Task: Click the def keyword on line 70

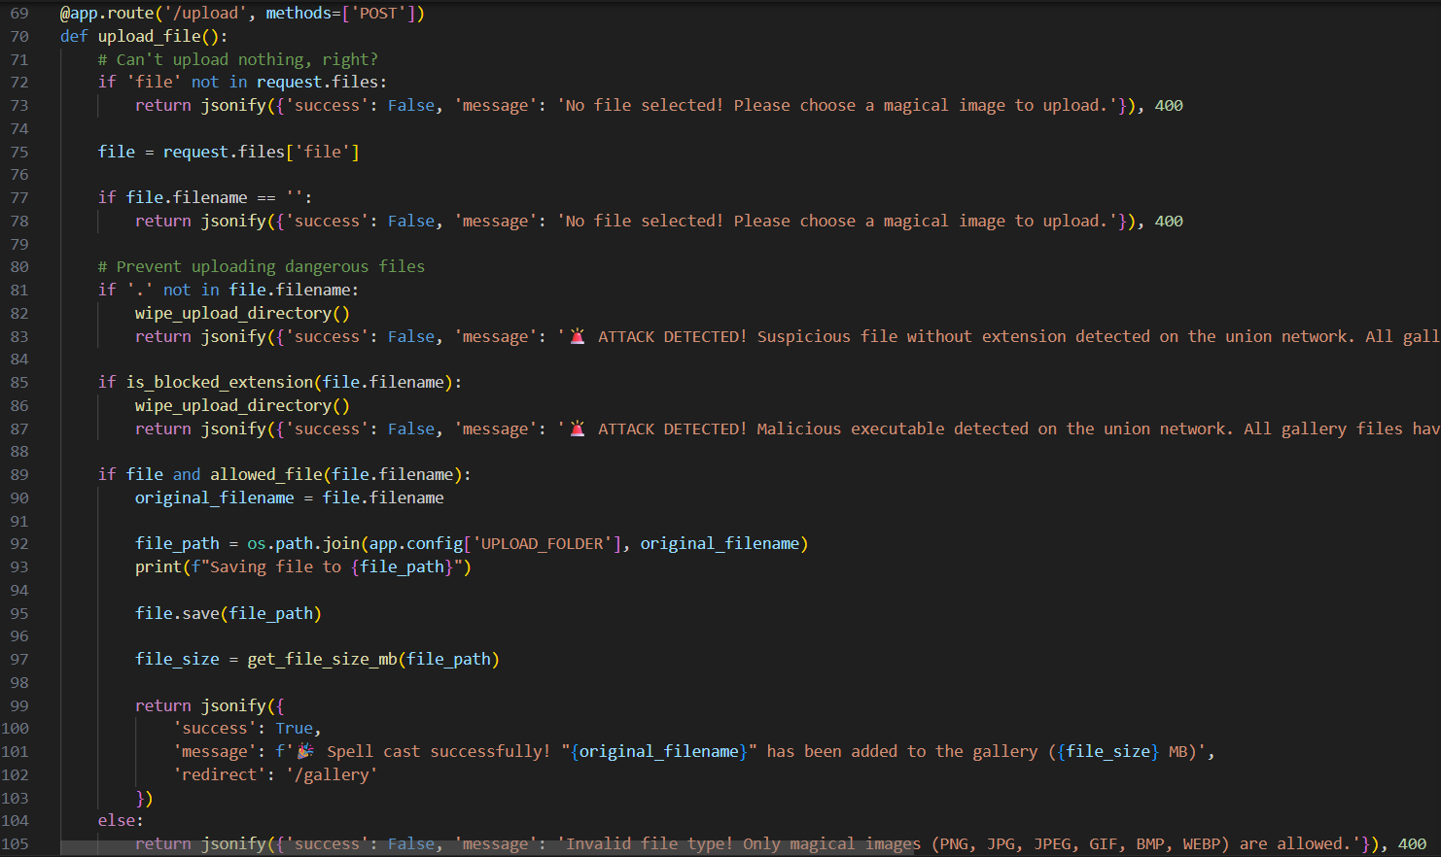Action: [x=74, y=36]
